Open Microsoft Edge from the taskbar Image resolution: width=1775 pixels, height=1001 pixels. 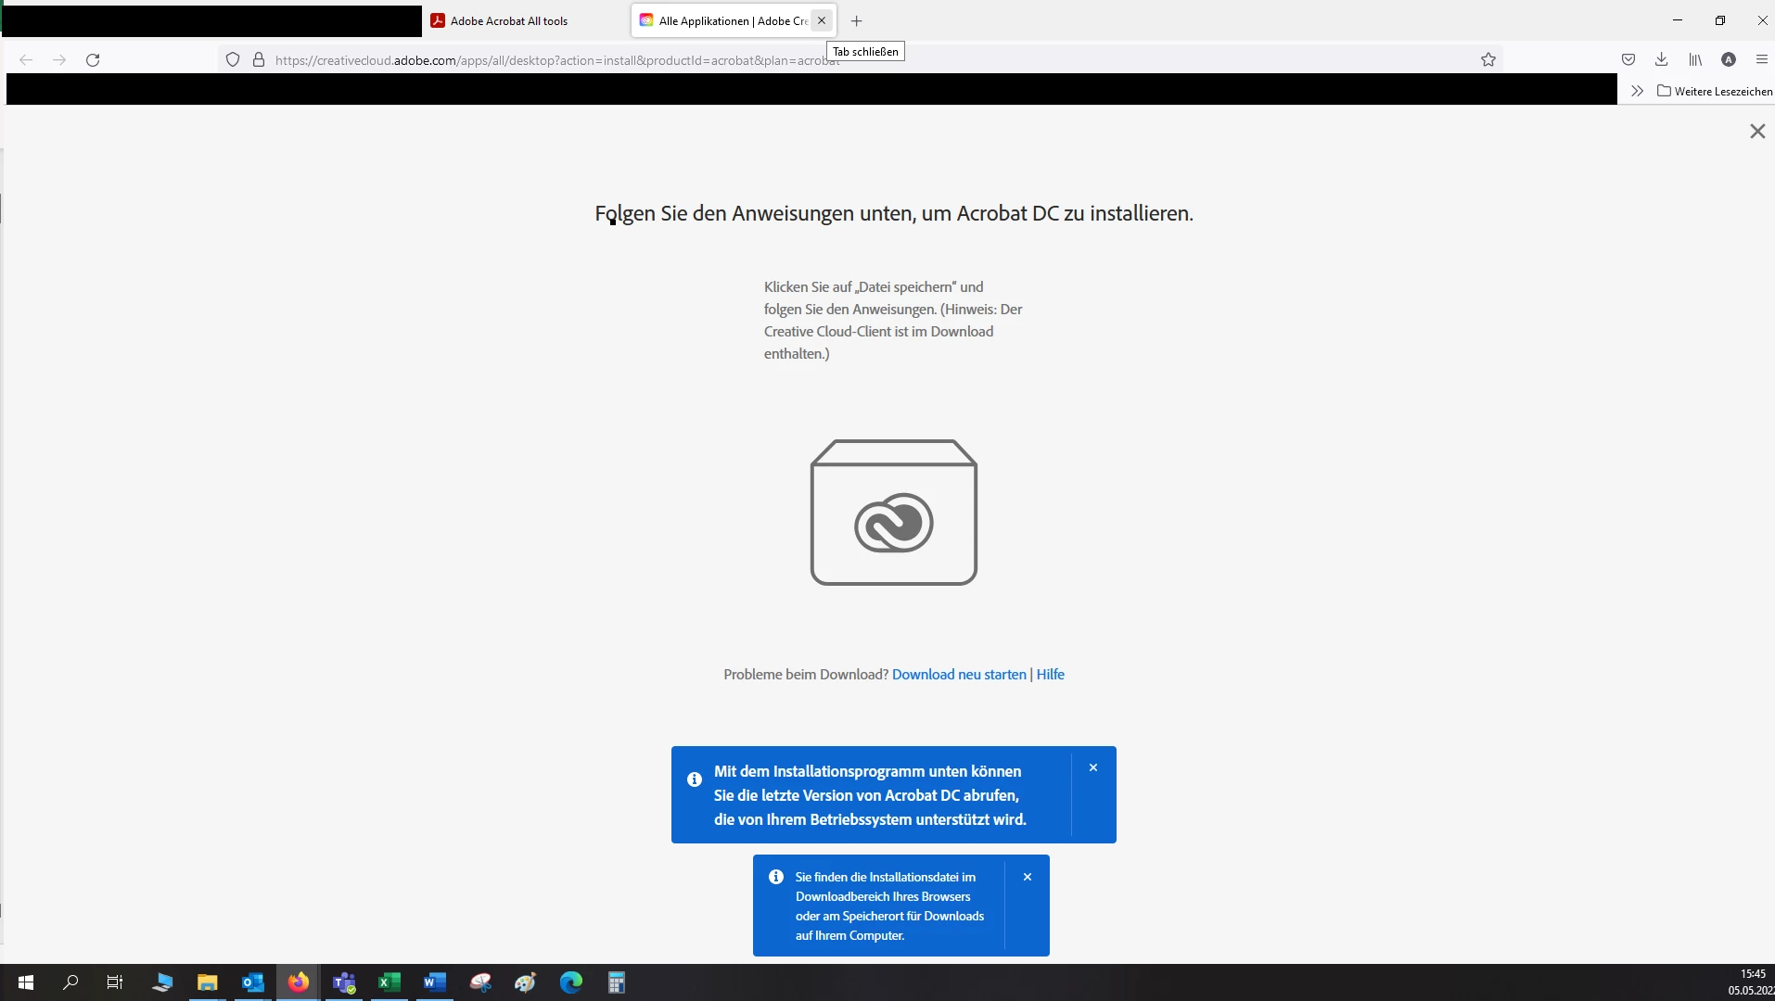[571, 982]
